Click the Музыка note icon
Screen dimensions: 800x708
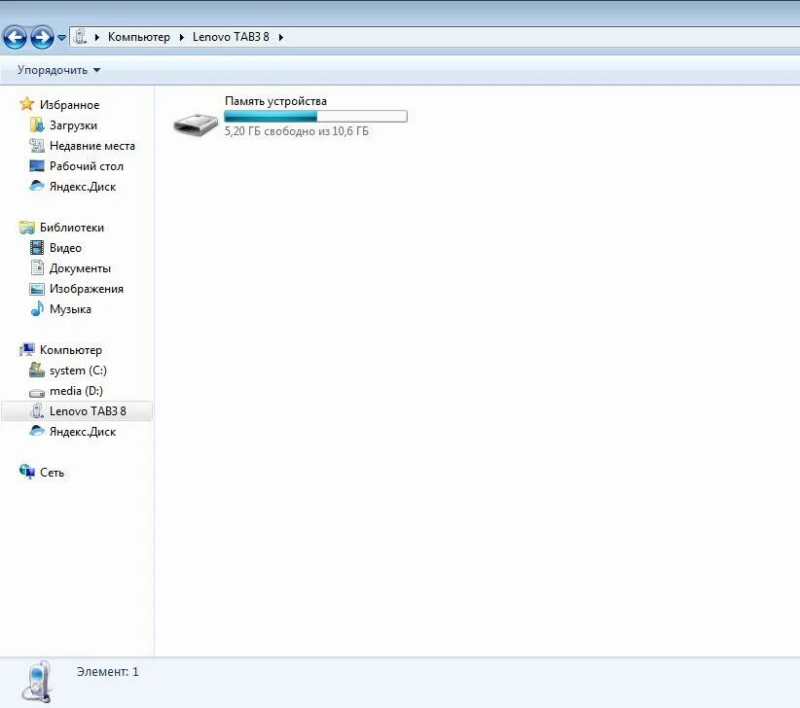coord(37,309)
